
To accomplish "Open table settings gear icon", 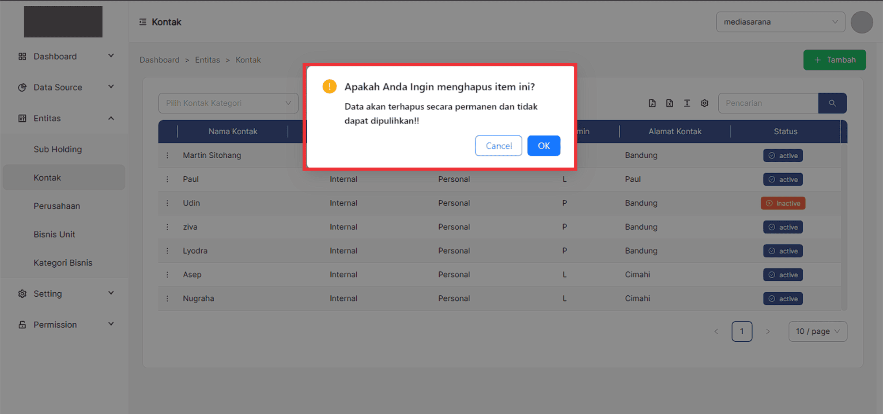I will tap(705, 103).
